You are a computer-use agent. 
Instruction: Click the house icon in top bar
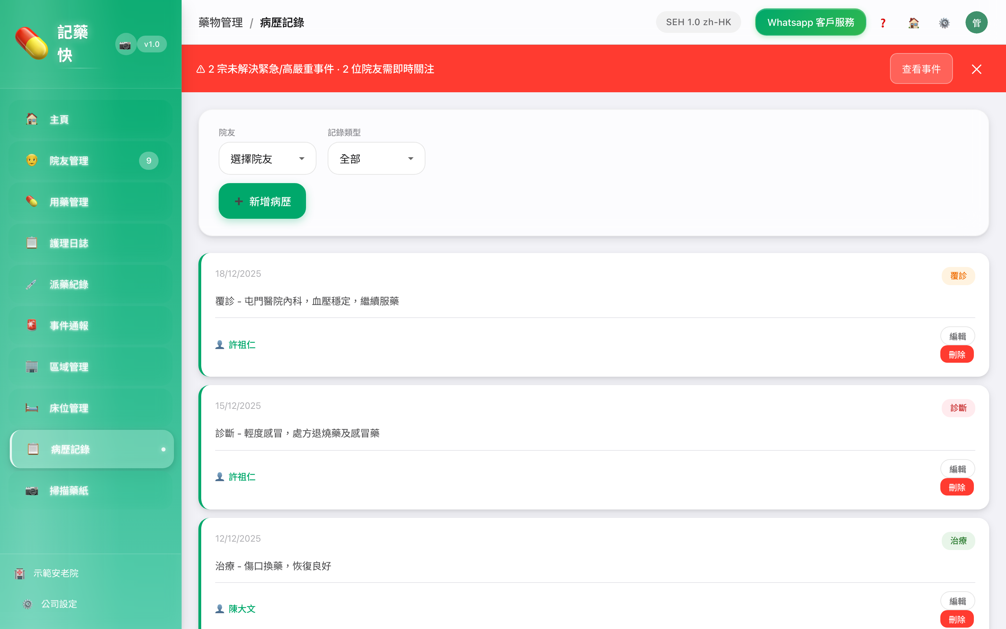click(914, 22)
